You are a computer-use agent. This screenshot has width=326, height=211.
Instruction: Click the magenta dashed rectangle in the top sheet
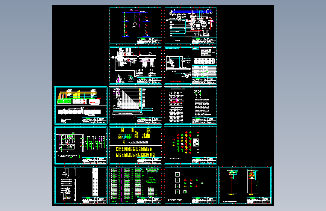pyautogui.click(x=135, y=19)
